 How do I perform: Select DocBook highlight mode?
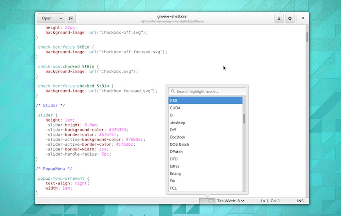205,137
